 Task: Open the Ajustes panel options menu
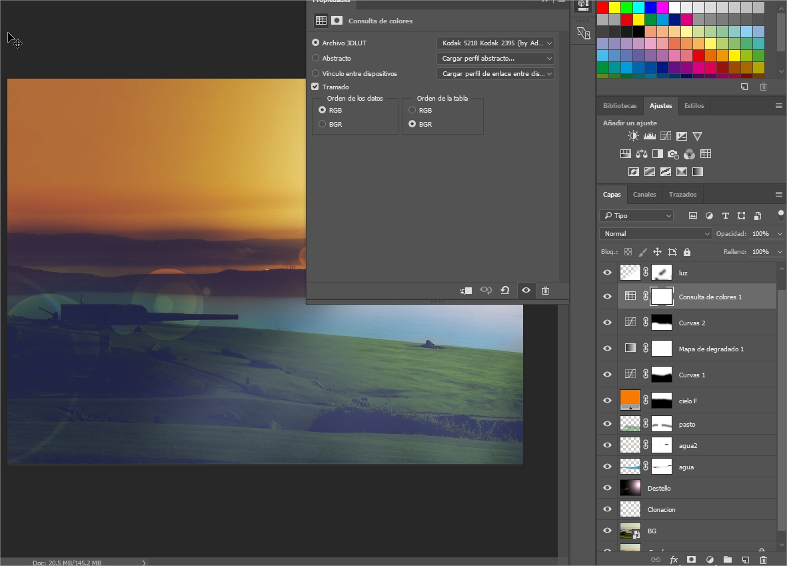click(778, 105)
